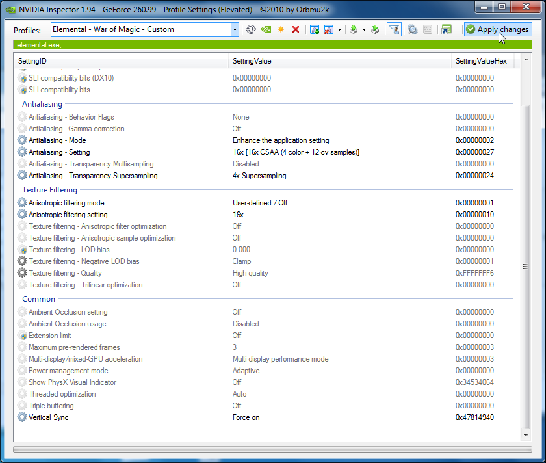Click the SettingID column header

pos(32,61)
